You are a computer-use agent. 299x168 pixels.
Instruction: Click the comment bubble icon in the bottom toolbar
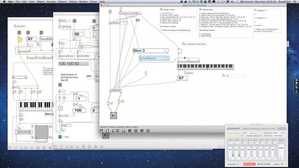(x=123, y=131)
